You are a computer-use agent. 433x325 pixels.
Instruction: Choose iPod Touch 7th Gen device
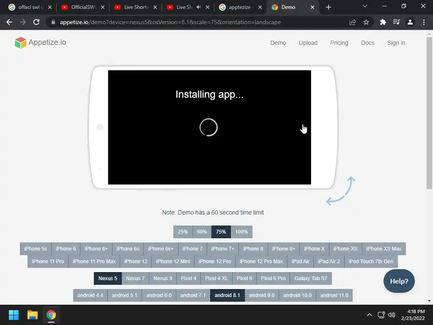(x=371, y=262)
